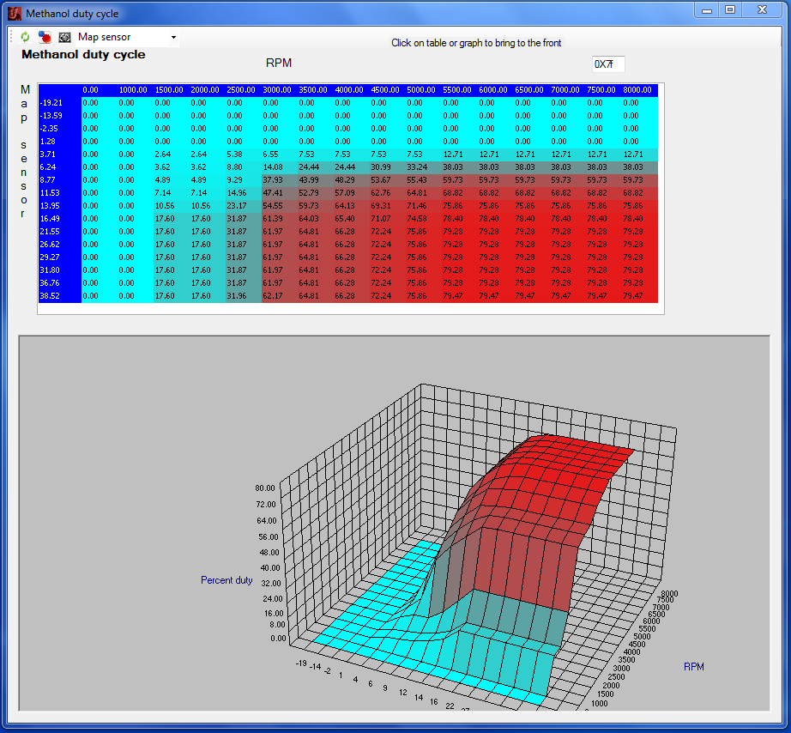Click the app icon in the title bar

pos(14,13)
